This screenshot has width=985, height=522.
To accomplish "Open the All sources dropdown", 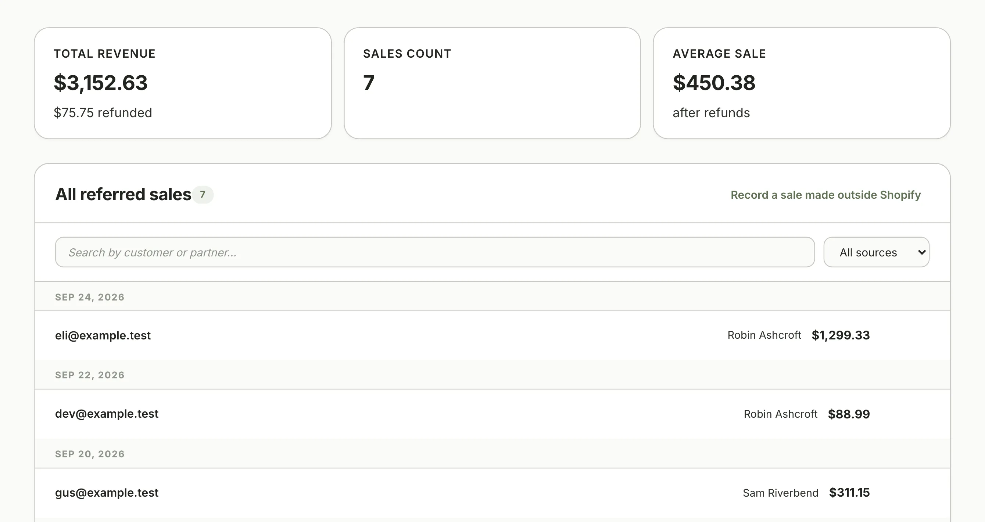I will pyautogui.click(x=876, y=252).
